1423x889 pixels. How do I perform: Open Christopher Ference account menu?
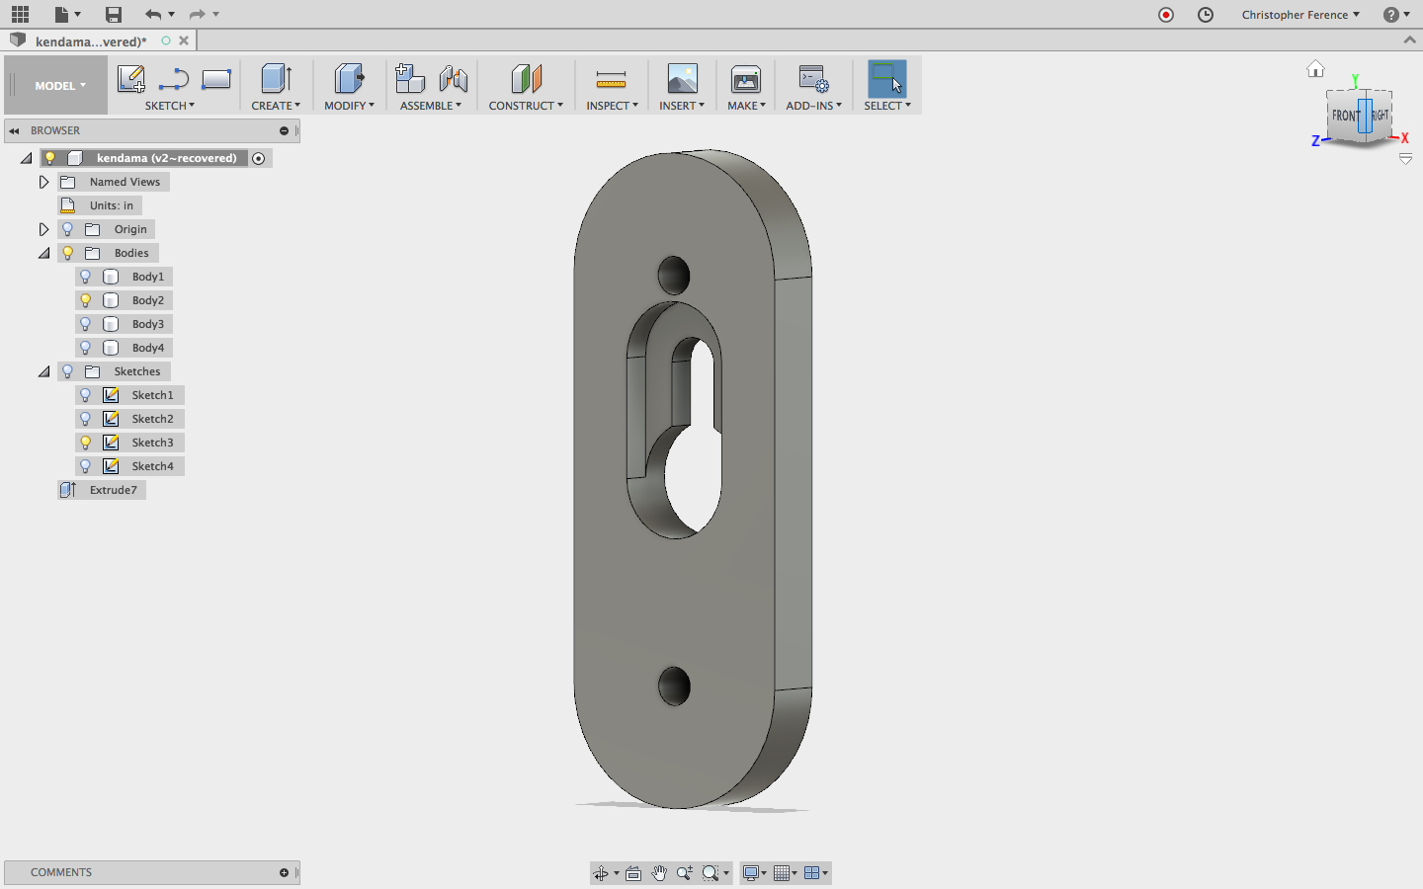1300,15
